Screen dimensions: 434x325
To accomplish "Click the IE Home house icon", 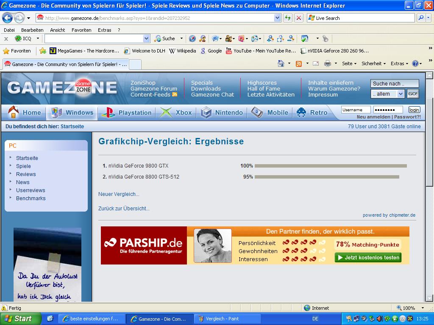I will 281,63.
